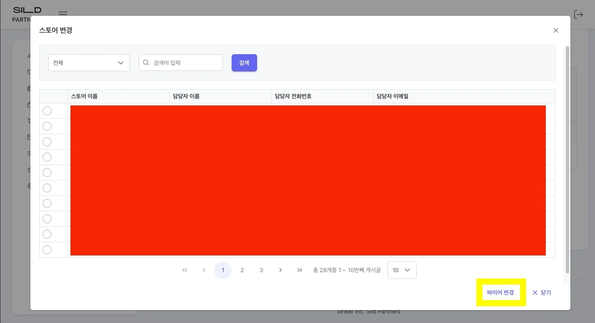Click the 총 28개중 1 ~ 10번째 게시글 text

[347, 270]
